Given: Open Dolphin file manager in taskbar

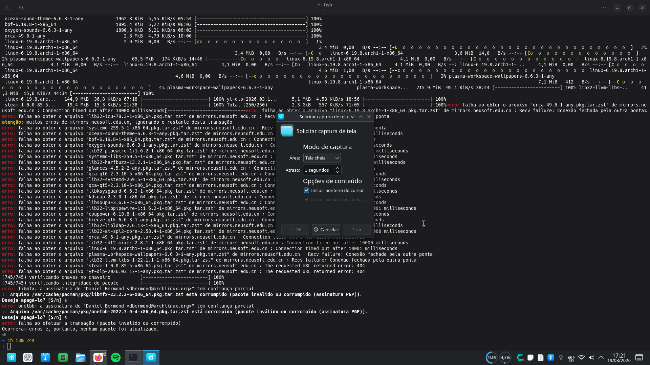Looking at the screenshot, I should click(81, 358).
